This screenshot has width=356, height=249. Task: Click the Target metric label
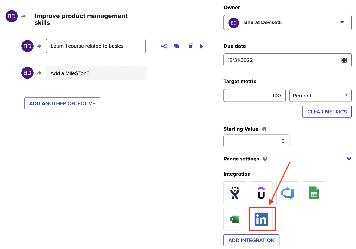click(240, 81)
